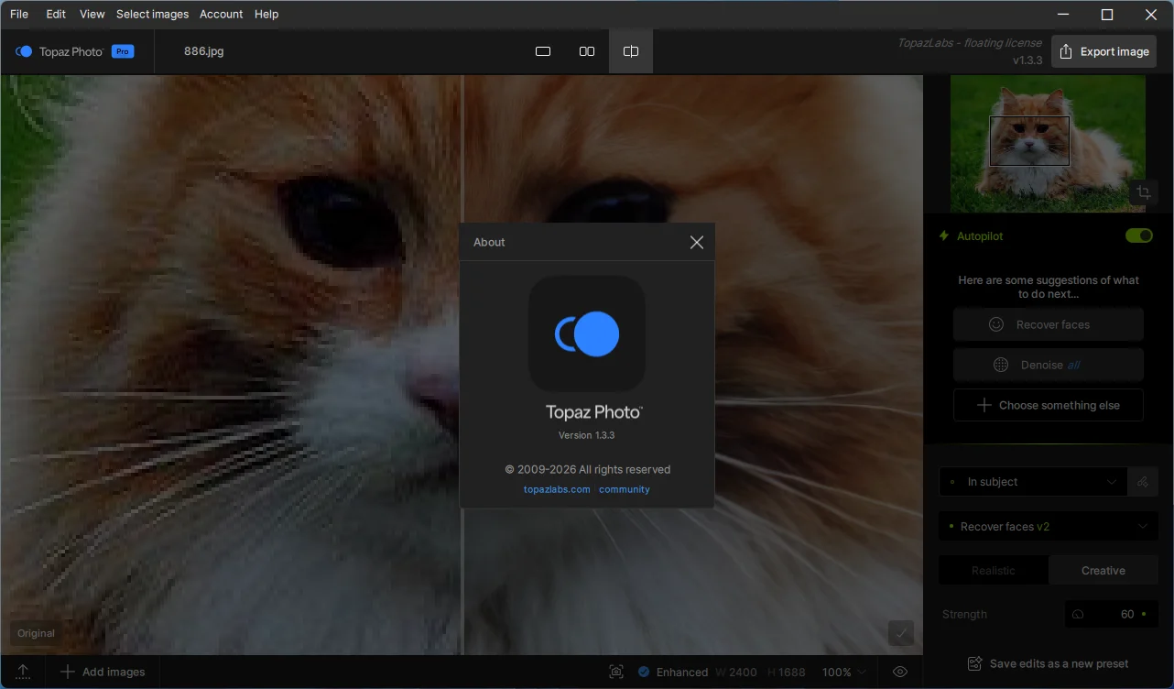
Task: Expand the Recover faces v2 panel
Action: 1049,527
